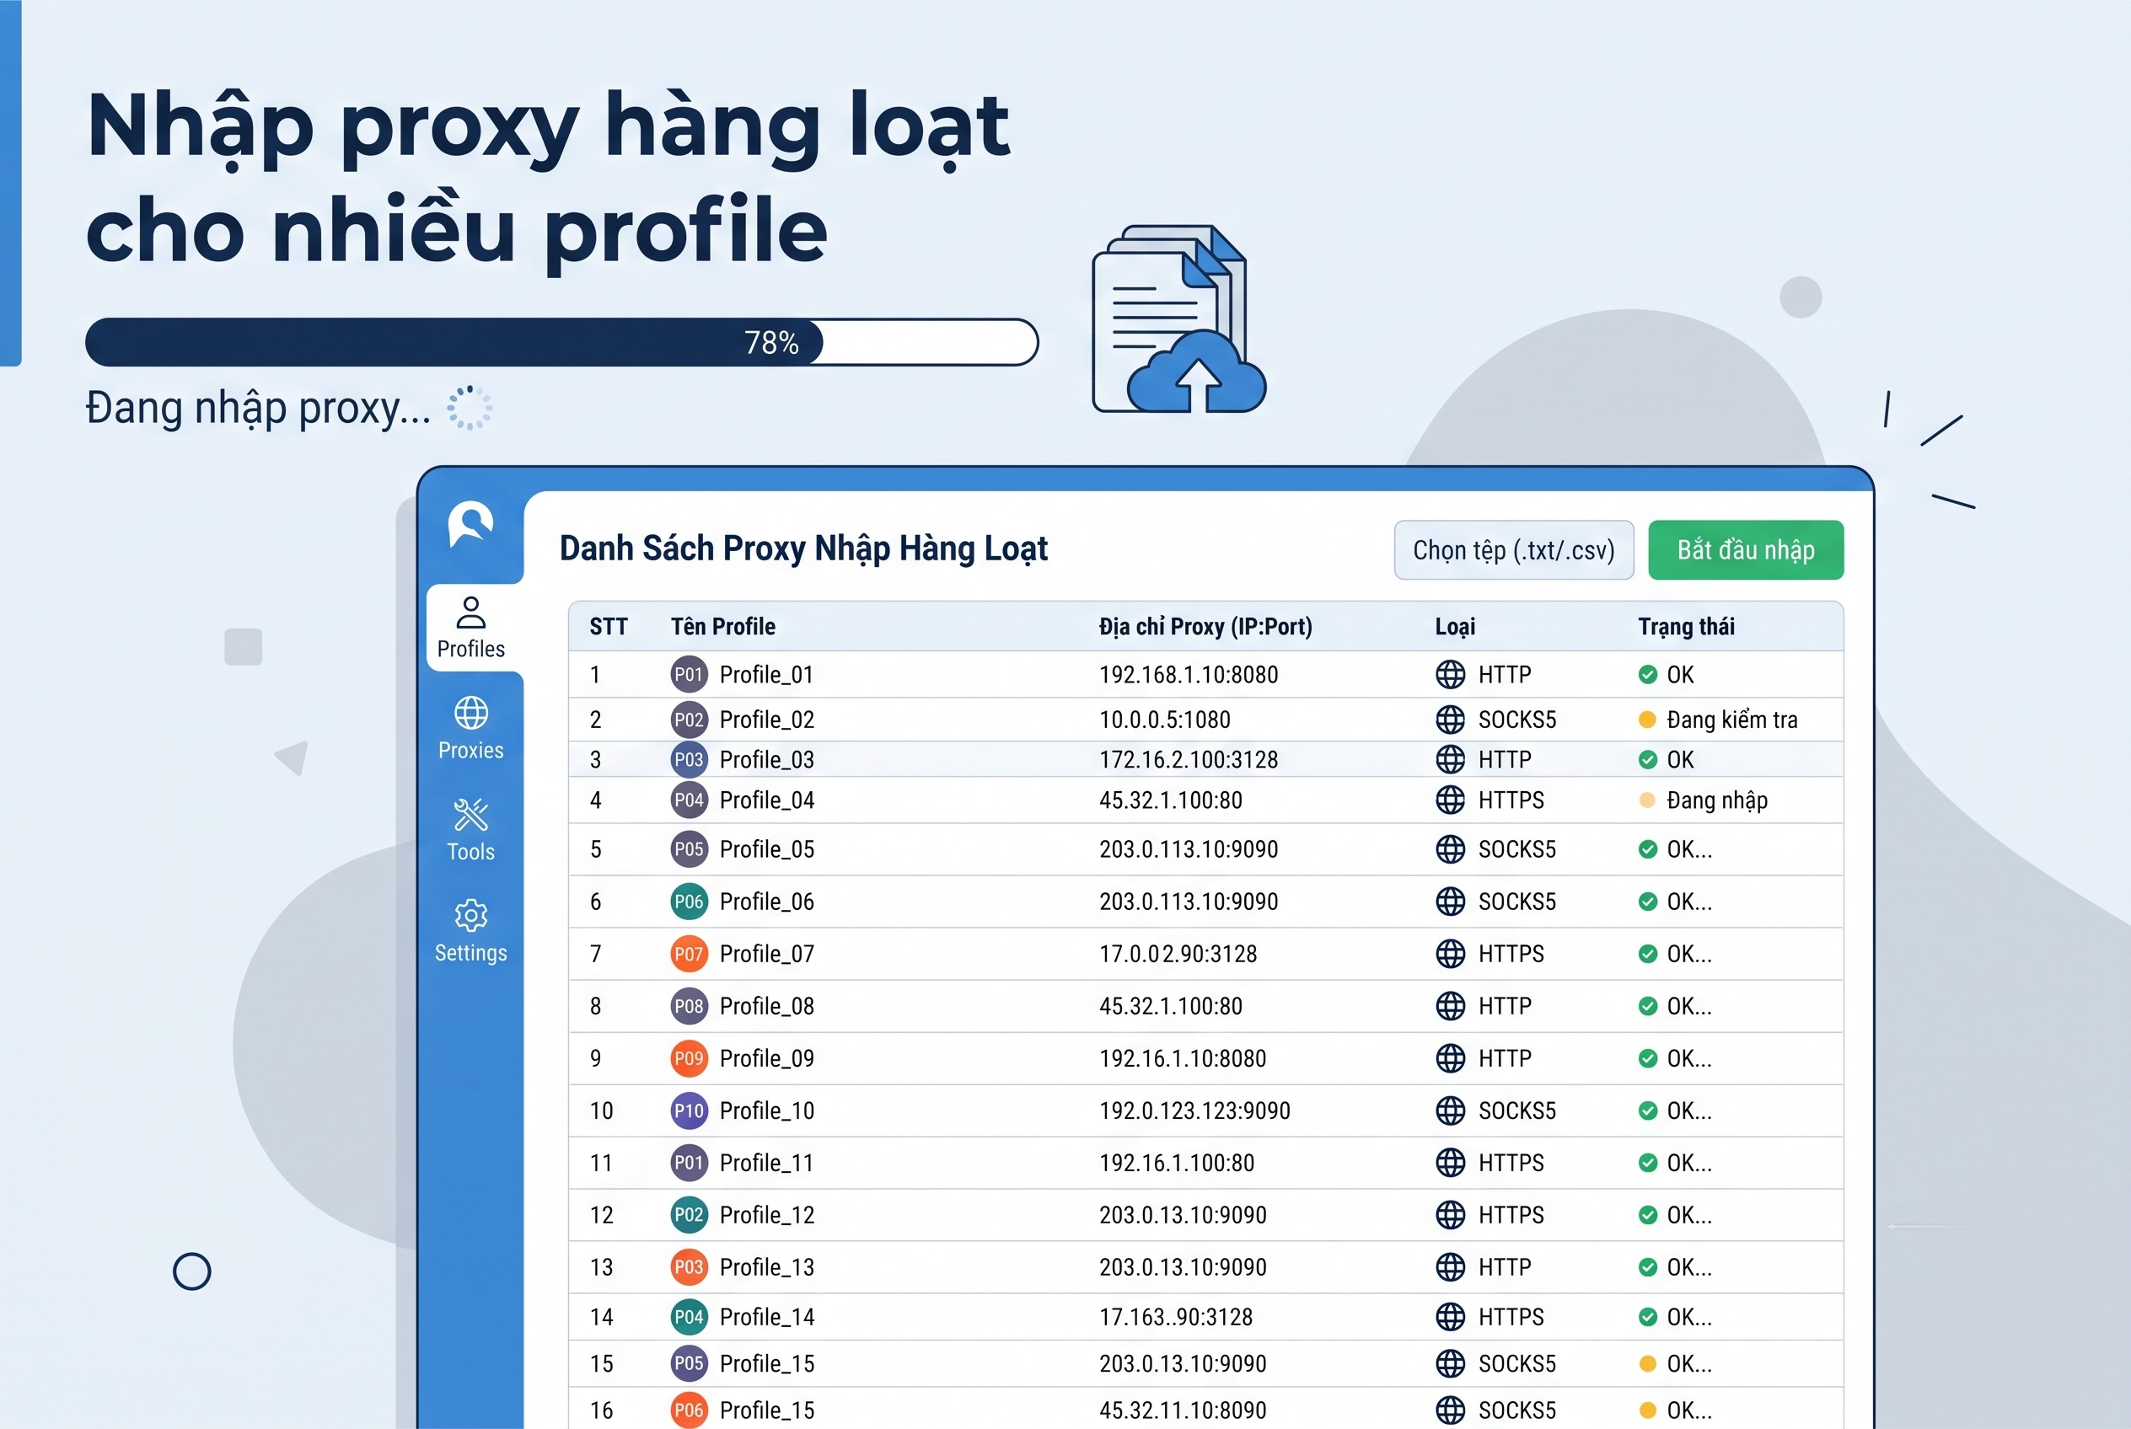The width and height of the screenshot is (2131, 1429).
Task: Click the globe icon in Profile_02 row
Action: (1450, 720)
